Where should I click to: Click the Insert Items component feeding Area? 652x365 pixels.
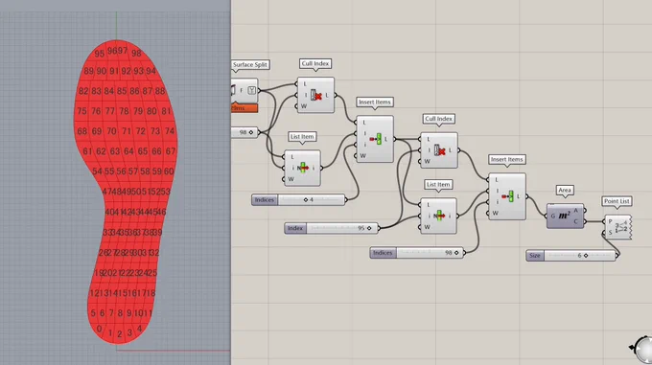click(507, 196)
